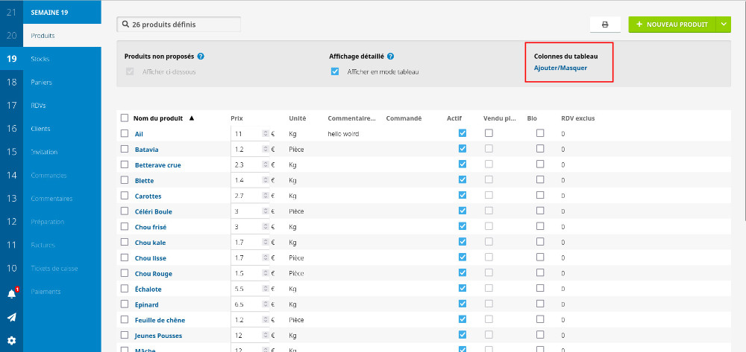746x352 pixels.
Task: Toggle Afficher en mode tableau checkbox
Action: point(335,71)
